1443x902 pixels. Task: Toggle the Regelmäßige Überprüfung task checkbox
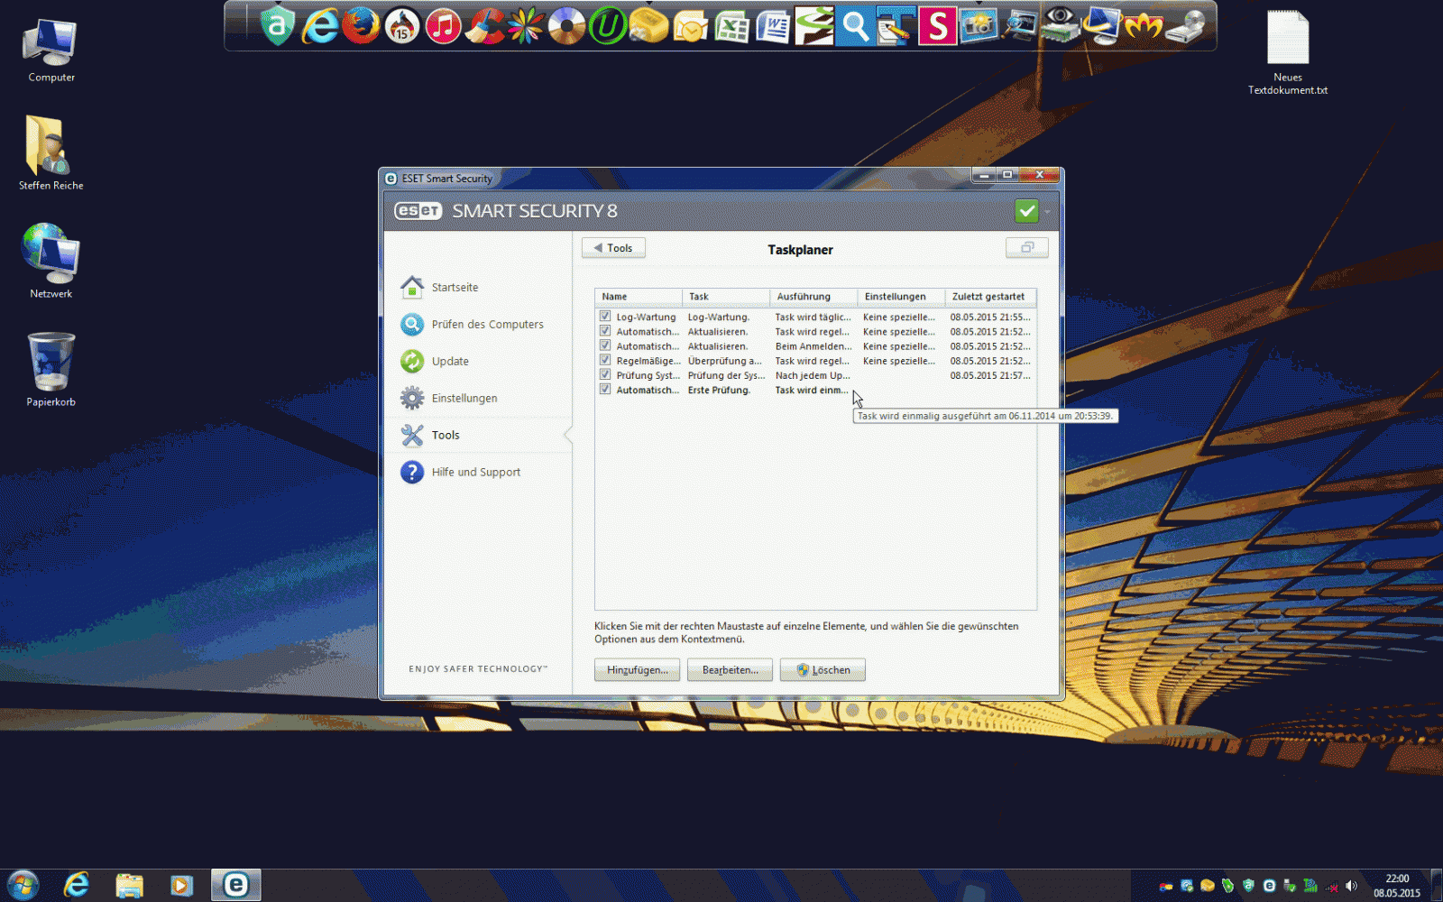(605, 361)
